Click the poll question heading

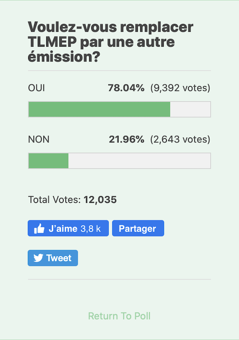pos(110,41)
